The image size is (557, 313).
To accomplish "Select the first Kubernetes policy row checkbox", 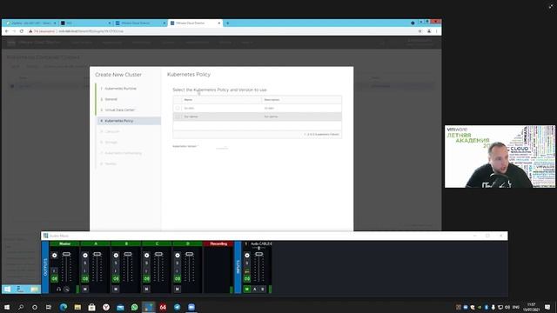I will (178, 108).
